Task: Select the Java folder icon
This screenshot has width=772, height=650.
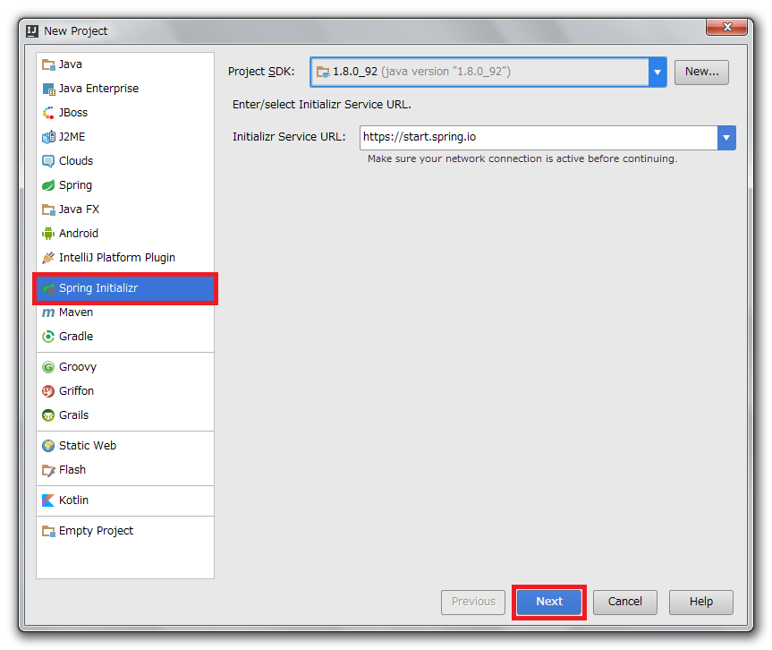Action: coord(48,64)
